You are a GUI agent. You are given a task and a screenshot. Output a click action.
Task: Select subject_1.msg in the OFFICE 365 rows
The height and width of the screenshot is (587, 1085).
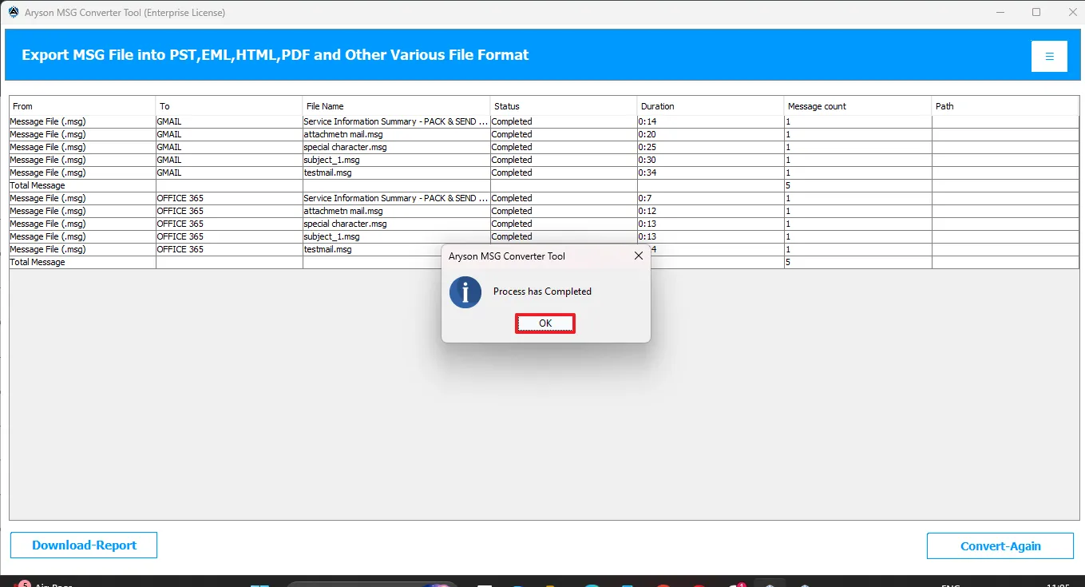(x=396, y=236)
